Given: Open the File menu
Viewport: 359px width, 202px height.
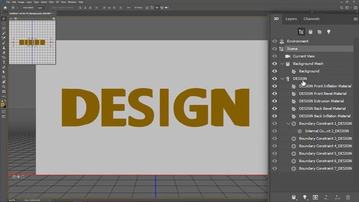Looking at the screenshot, I should 8,2.
